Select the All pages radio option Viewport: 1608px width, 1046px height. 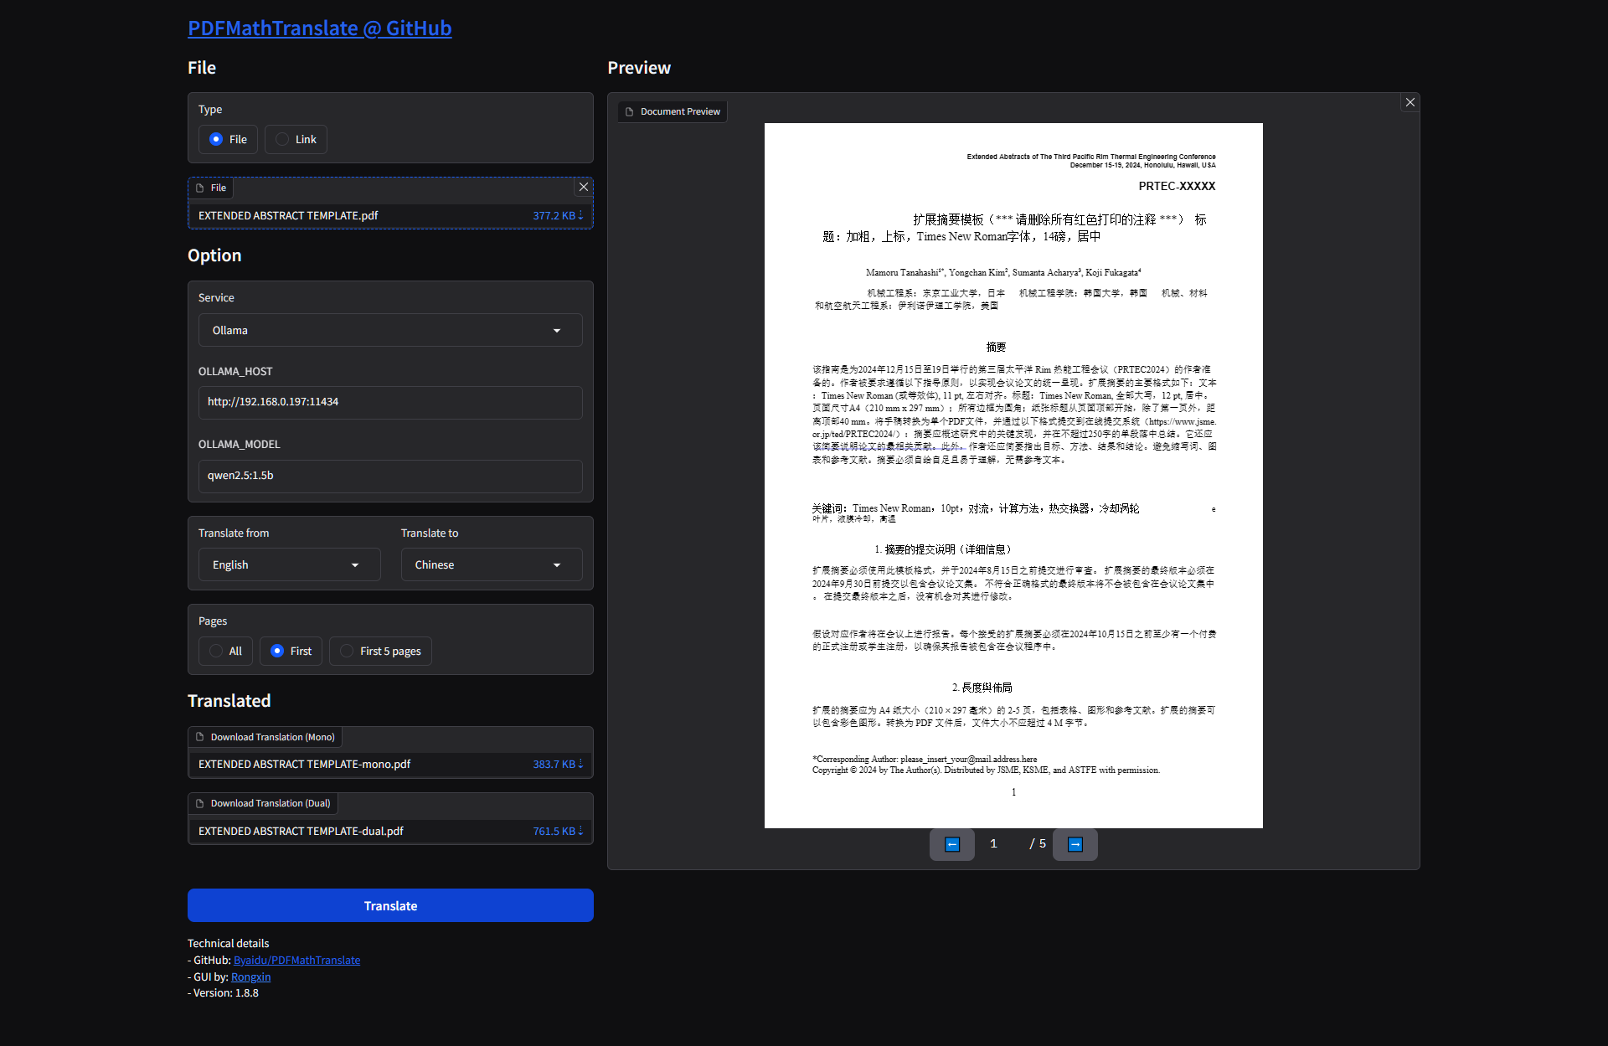tap(217, 652)
